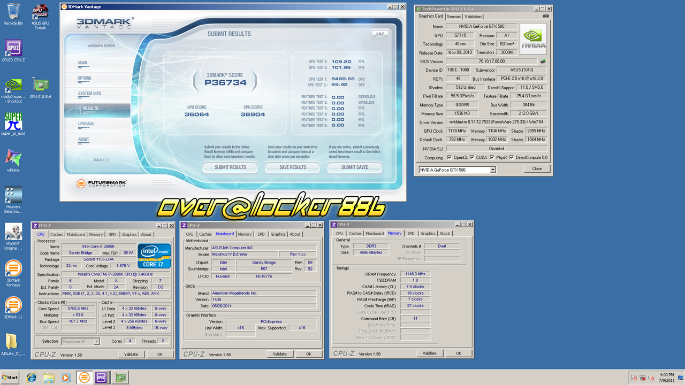Switch to 3DMark Vantage taskbar button
The image size is (685, 385).
click(x=84, y=378)
